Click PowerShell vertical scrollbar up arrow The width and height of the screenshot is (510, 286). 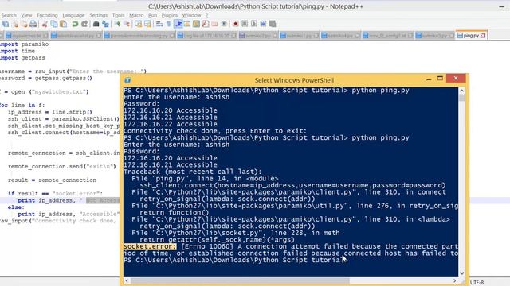point(461,91)
